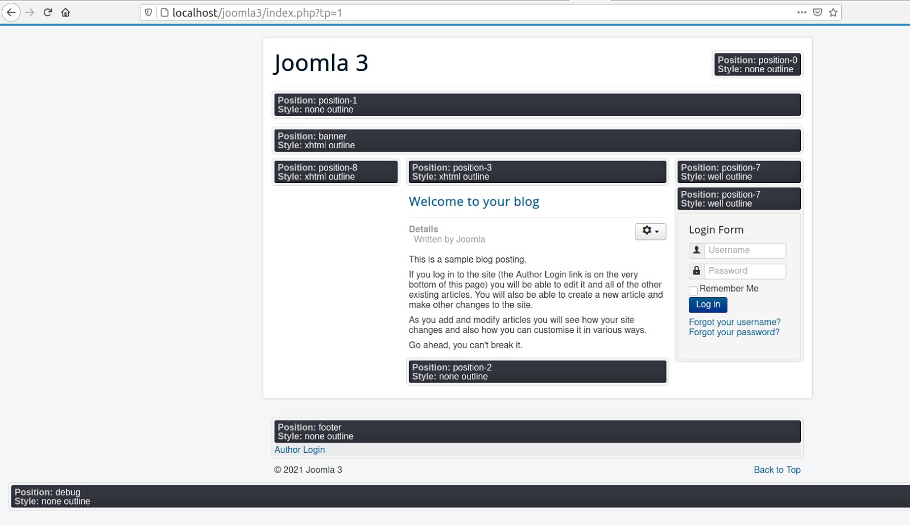Click the Joomla 3 site title
The width and height of the screenshot is (910, 525).
321,63
